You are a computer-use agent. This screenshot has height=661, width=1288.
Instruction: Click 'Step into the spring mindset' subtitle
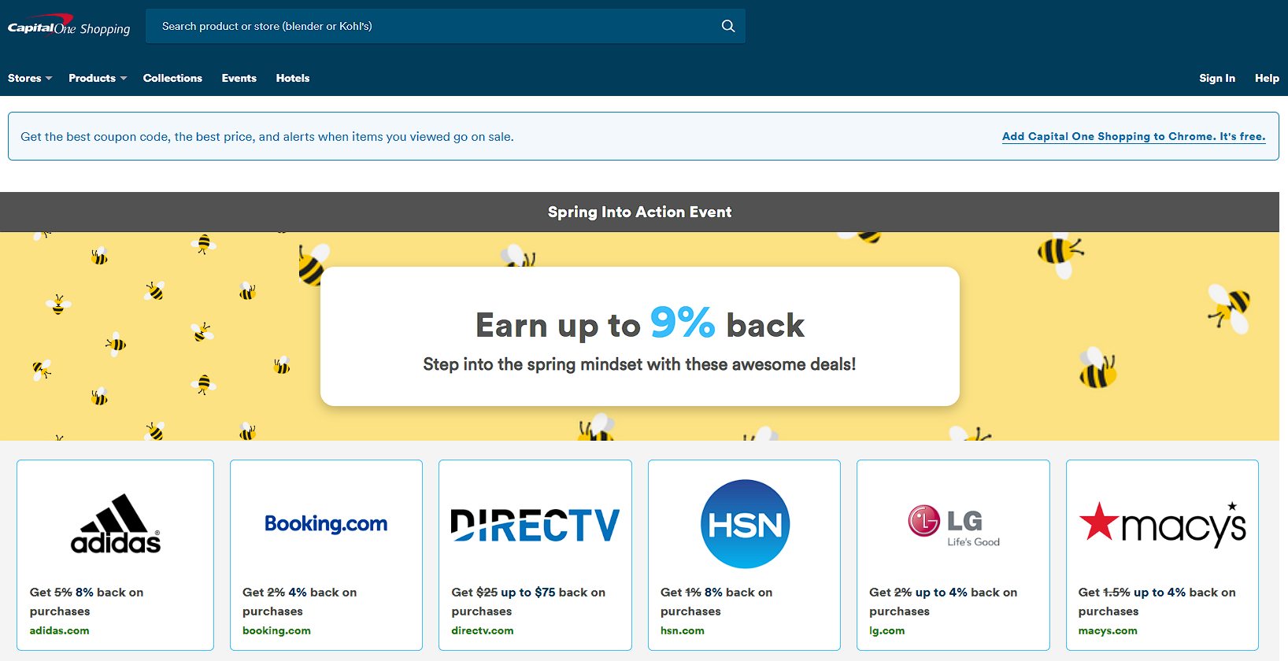pos(639,364)
